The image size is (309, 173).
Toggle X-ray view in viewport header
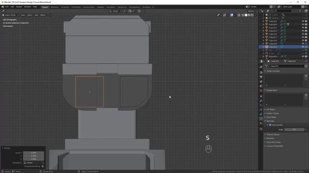(x=239, y=15)
